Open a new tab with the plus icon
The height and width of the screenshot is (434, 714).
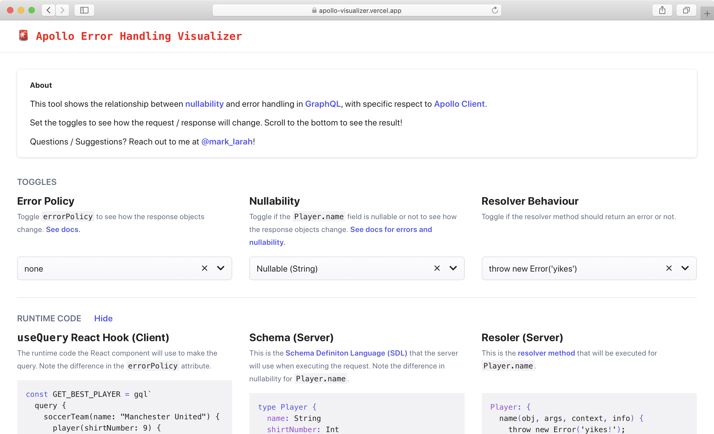(707, 14)
